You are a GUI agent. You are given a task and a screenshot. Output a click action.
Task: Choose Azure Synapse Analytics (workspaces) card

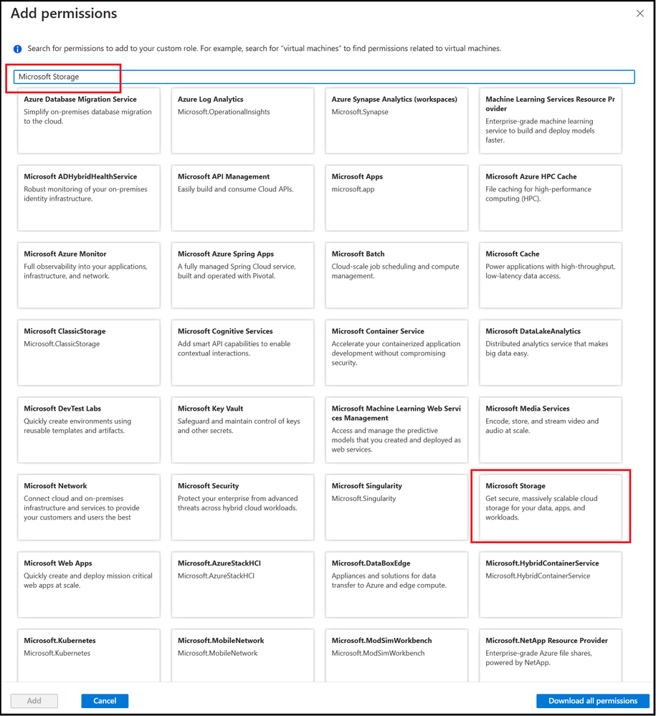396,121
